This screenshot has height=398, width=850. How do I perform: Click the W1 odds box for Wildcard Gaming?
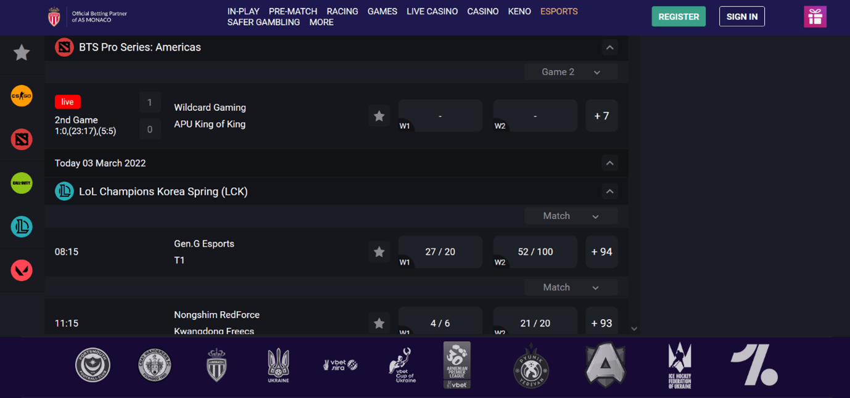click(440, 116)
